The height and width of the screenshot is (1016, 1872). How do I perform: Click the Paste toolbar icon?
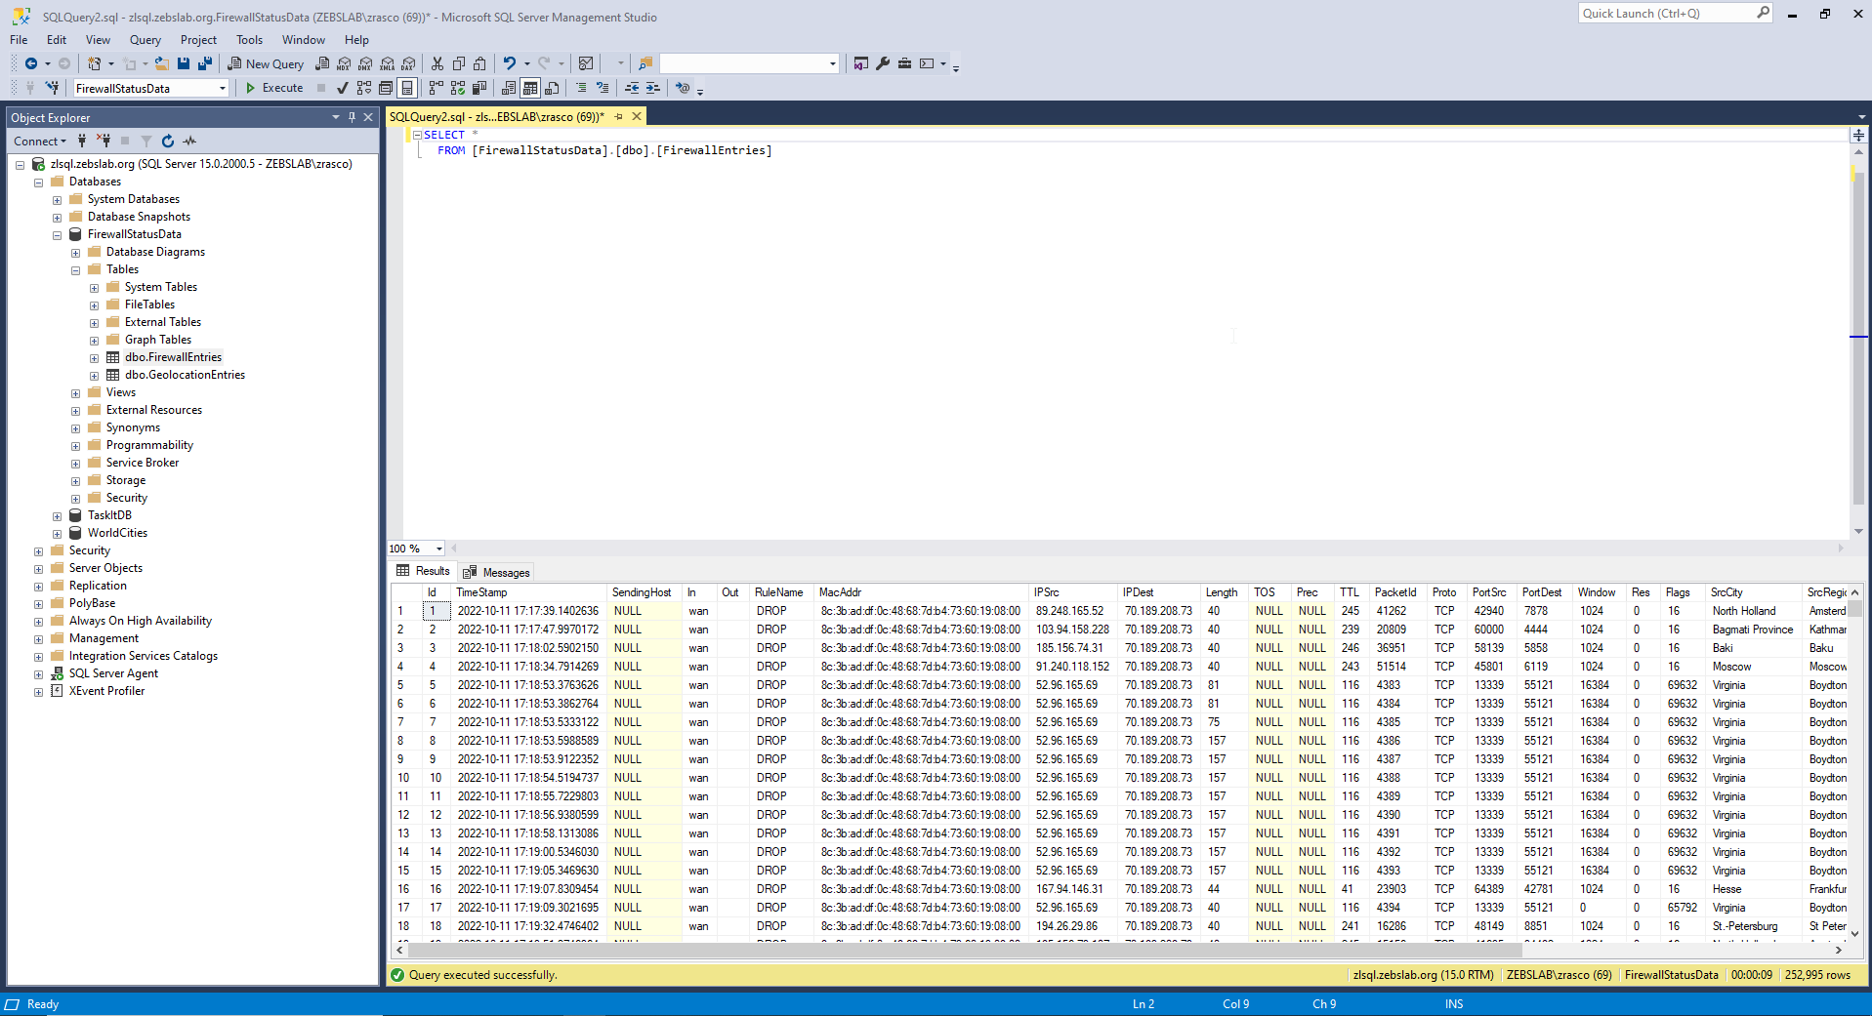pos(479,63)
